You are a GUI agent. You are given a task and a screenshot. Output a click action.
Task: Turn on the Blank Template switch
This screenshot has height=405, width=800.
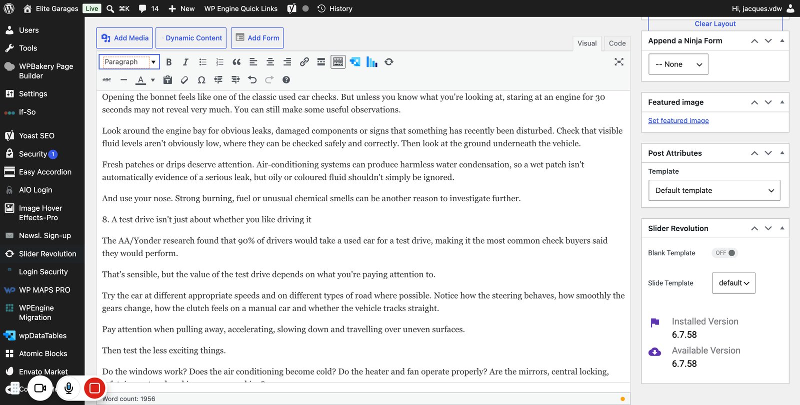click(x=725, y=253)
